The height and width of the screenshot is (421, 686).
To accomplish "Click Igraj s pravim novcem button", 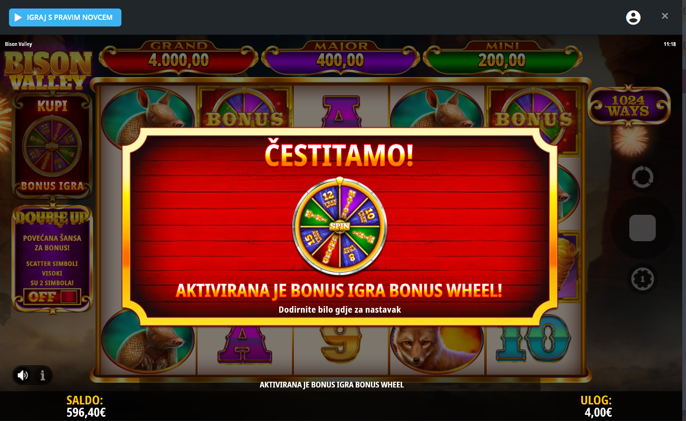I will [65, 18].
